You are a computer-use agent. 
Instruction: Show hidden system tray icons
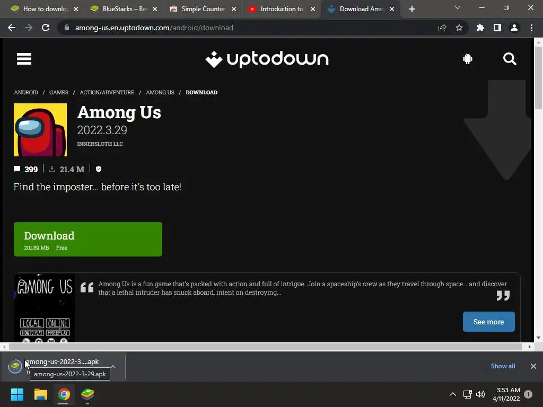point(453,394)
